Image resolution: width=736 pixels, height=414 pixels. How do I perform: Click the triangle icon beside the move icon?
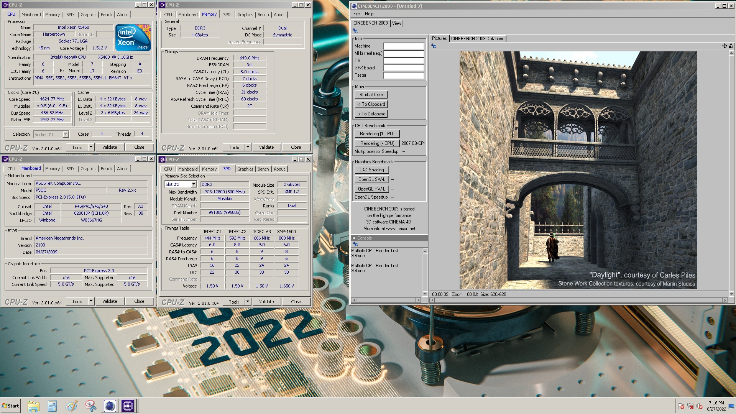(x=731, y=46)
